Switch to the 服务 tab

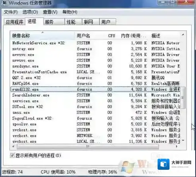[54, 22]
